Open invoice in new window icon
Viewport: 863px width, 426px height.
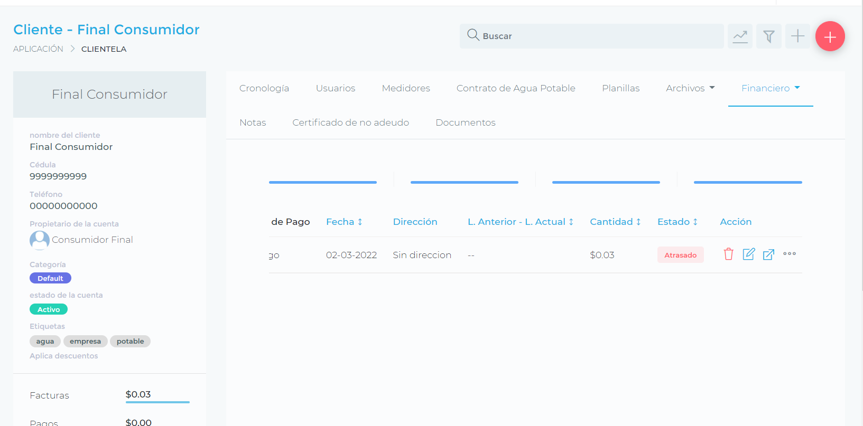[x=768, y=254]
